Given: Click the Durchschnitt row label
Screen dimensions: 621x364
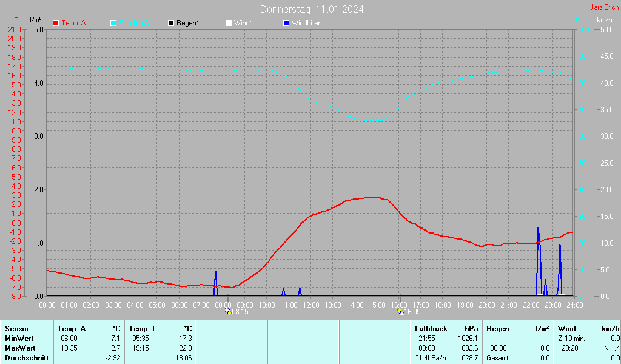Looking at the screenshot, I should point(27,358).
